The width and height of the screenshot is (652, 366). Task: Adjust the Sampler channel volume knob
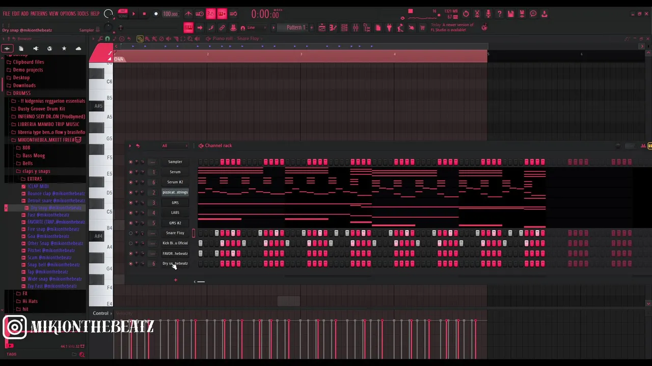click(142, 162)
